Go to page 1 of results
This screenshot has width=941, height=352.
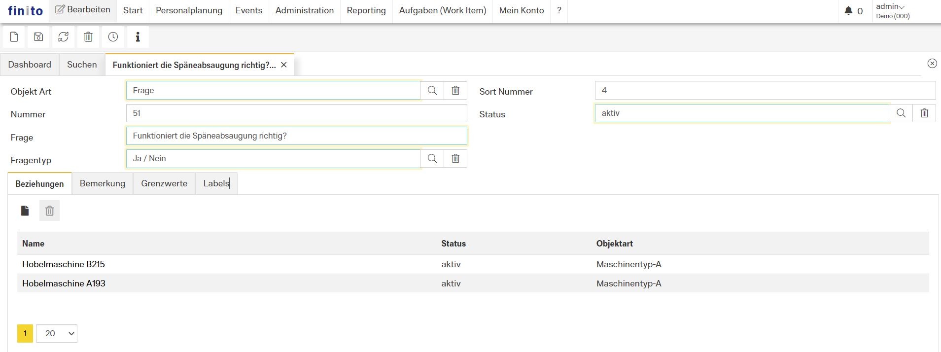(x=25, y=334)
